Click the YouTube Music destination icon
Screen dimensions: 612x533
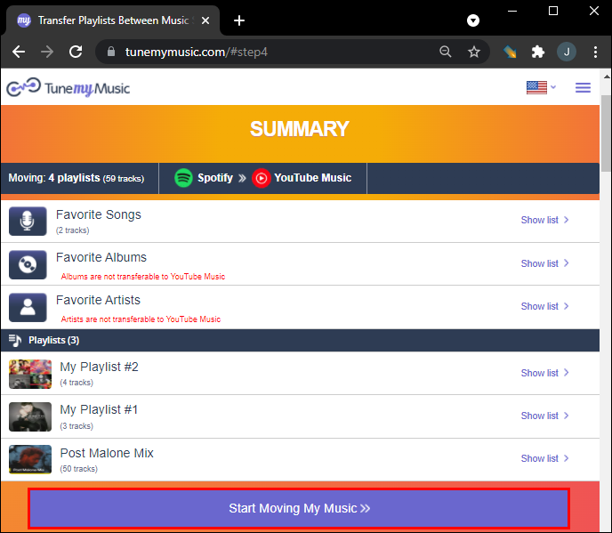(x=262, y=178)
